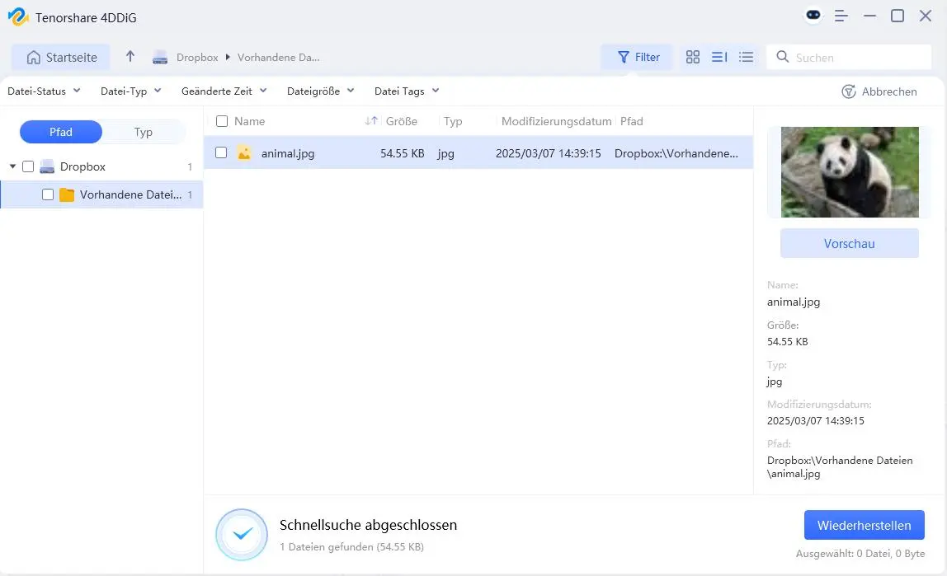The height and width of the screenshot is (576, 947).
Task: Sort files using the Name column arrows
Action: coord(371,120)
